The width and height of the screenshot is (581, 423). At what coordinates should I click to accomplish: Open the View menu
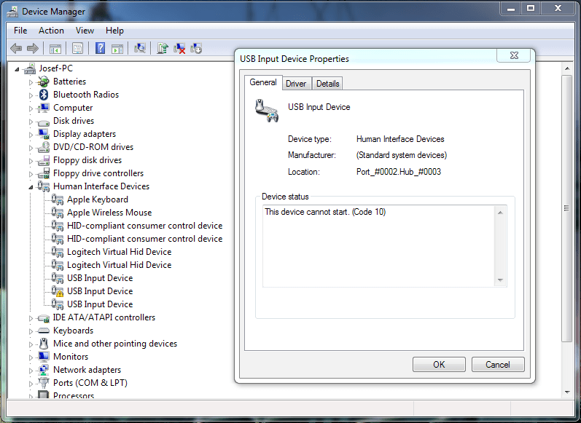[85, 31]
